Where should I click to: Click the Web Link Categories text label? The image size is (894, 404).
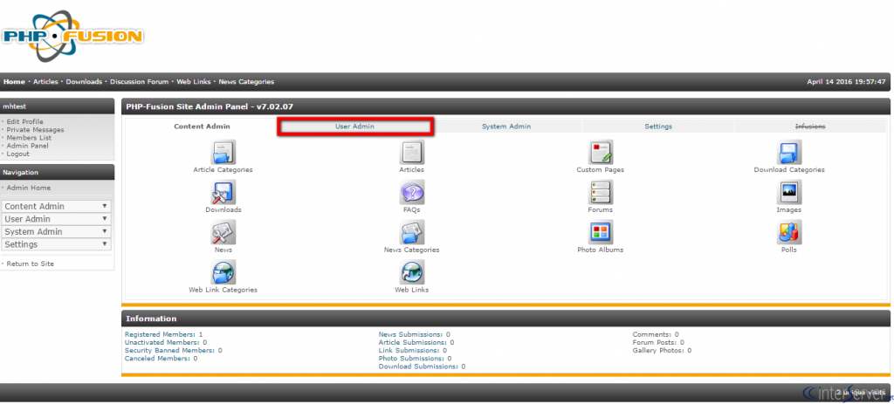[223, 290]
